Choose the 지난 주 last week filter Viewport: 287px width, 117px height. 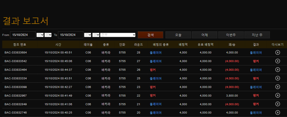(257, 35)
